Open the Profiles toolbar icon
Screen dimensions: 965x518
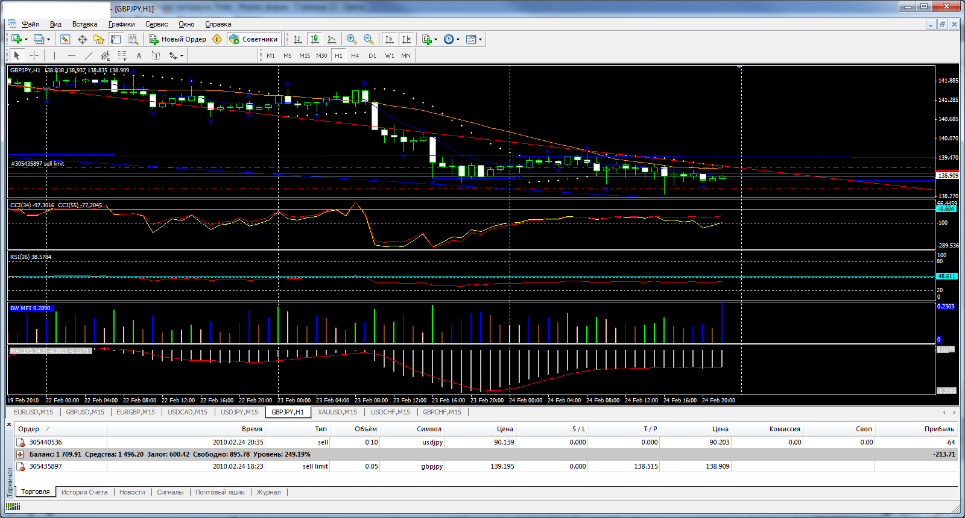(x=39, y=39)
